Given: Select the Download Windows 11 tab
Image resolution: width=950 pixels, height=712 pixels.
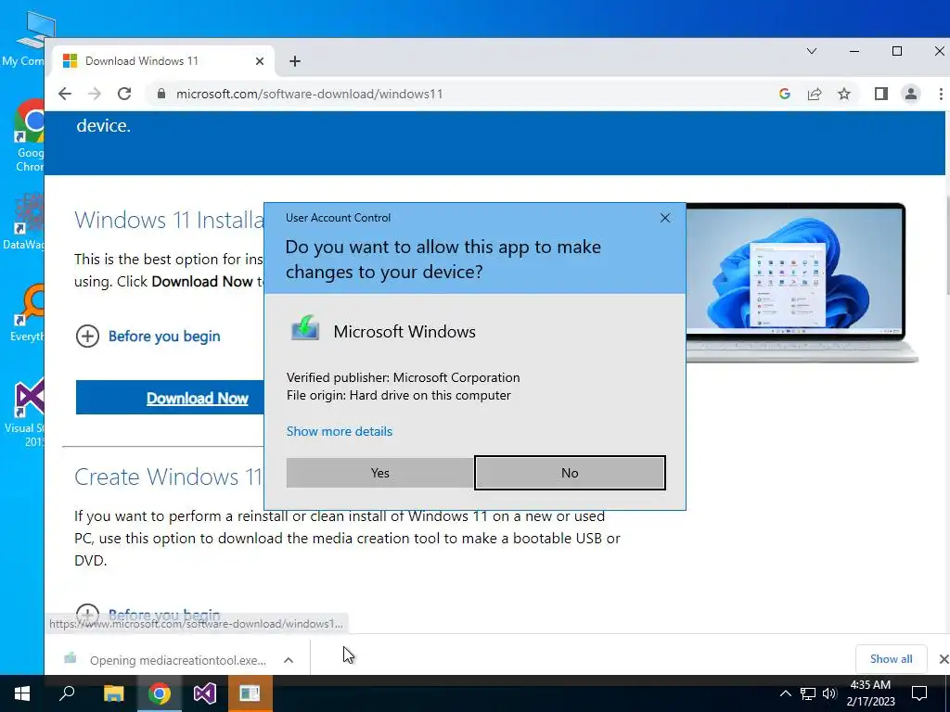Looking at the screenshot, I should [161, 61].
